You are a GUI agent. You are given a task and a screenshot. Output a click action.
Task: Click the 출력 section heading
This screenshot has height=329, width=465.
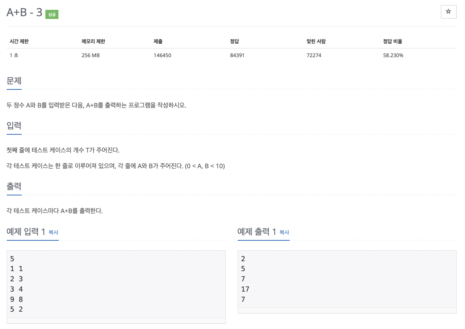point(14,186)
